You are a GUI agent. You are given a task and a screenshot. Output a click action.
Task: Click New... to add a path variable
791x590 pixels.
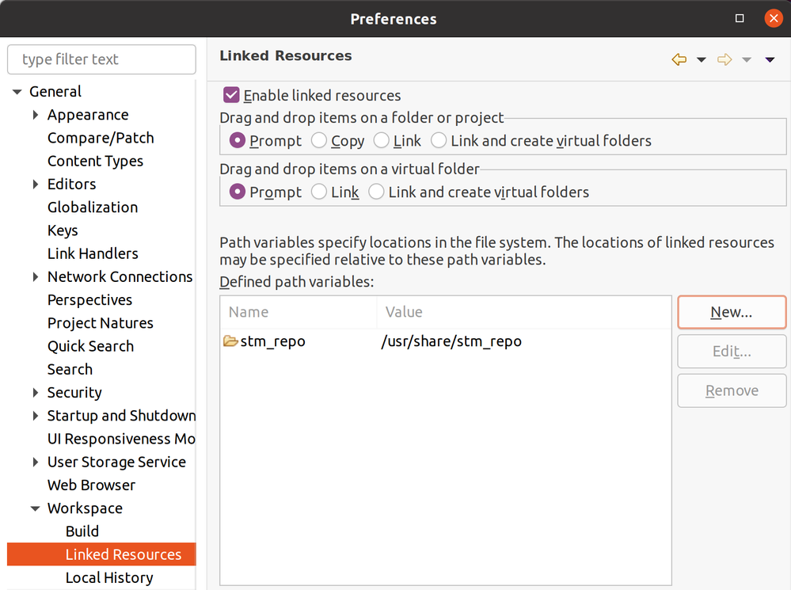click(732, 312)
